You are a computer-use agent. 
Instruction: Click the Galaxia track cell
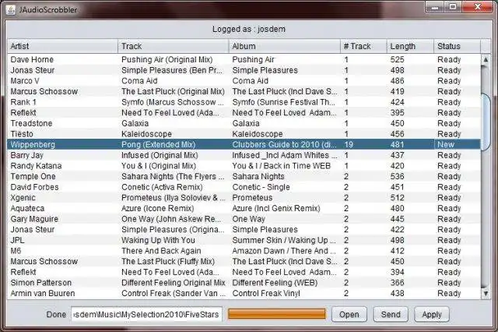tap(174, 123)
